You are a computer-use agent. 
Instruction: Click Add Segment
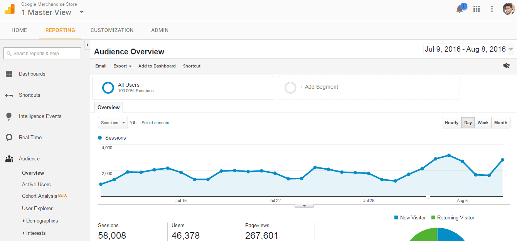point(319,87)
